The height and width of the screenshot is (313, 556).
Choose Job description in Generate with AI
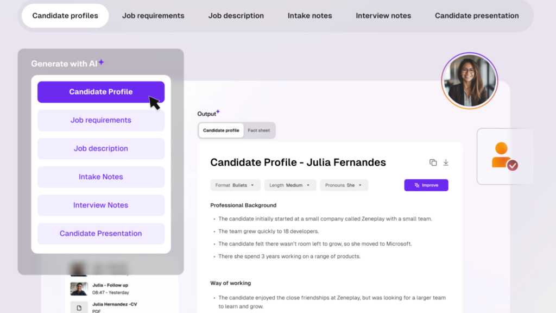point(101,149)
